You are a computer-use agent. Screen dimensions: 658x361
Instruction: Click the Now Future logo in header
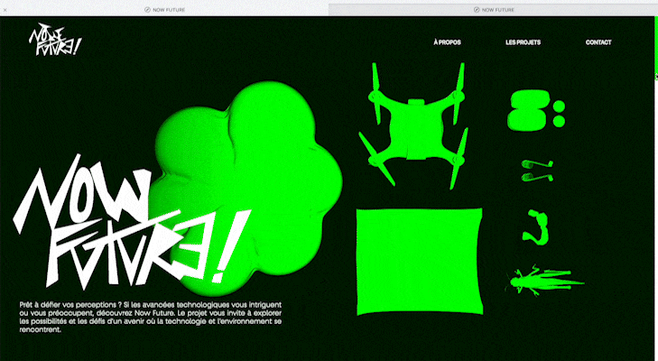[55, 41]
